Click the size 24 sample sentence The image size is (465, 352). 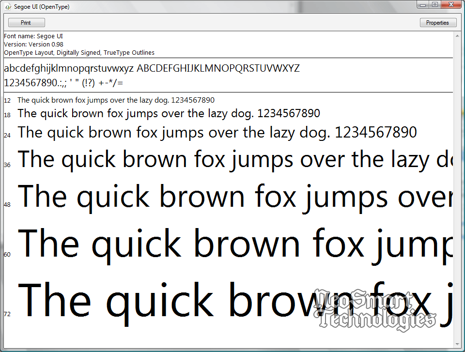point(217,133)
